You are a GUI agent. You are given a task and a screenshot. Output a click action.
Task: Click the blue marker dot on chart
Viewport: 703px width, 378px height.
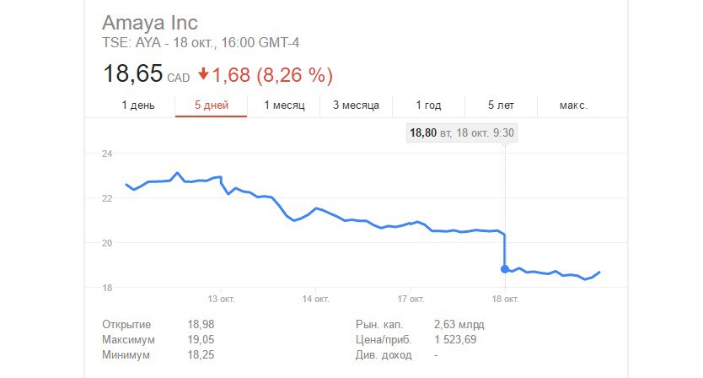coord(505,269)
